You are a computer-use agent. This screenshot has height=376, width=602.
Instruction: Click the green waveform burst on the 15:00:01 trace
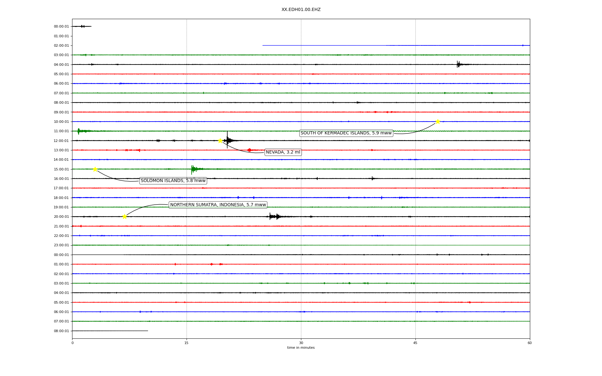(x=194, y=169)
